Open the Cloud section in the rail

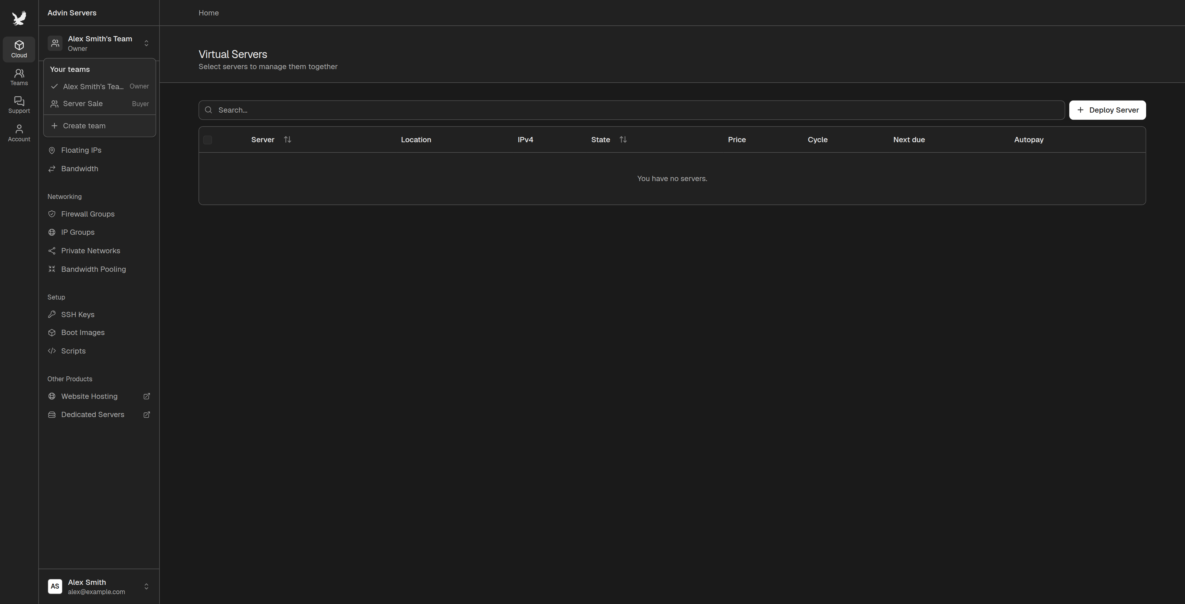pyautogui.click(x=19, y=49)
